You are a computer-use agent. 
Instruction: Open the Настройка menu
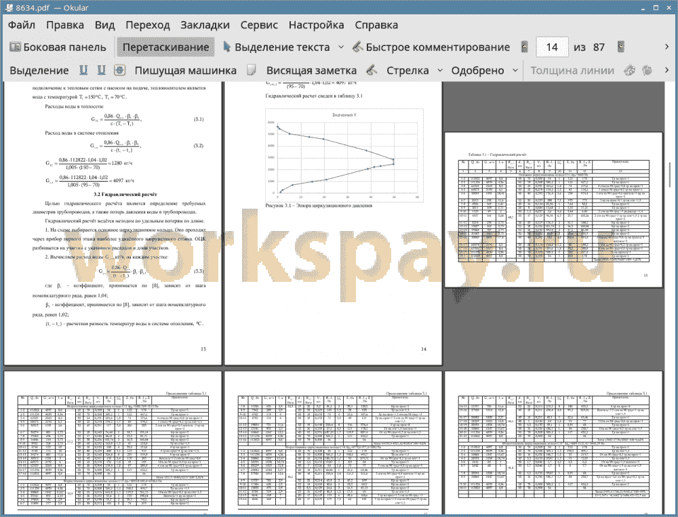(316, 25)
